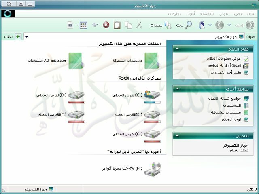Viewport: 259px width, 194px height.
Task: Collapse the System Tasks (مهام النظام) panel
Action: [x=177, y=48]
